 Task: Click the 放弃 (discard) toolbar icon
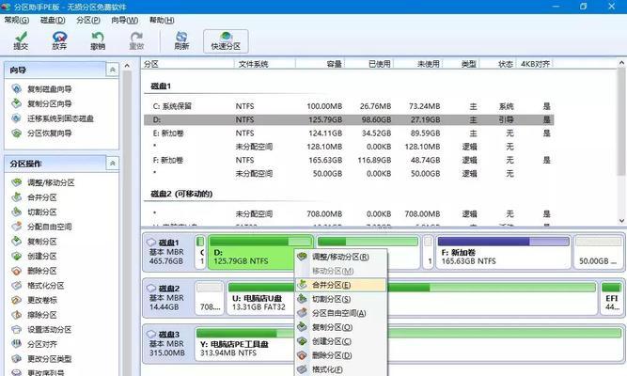pos(59,40)
